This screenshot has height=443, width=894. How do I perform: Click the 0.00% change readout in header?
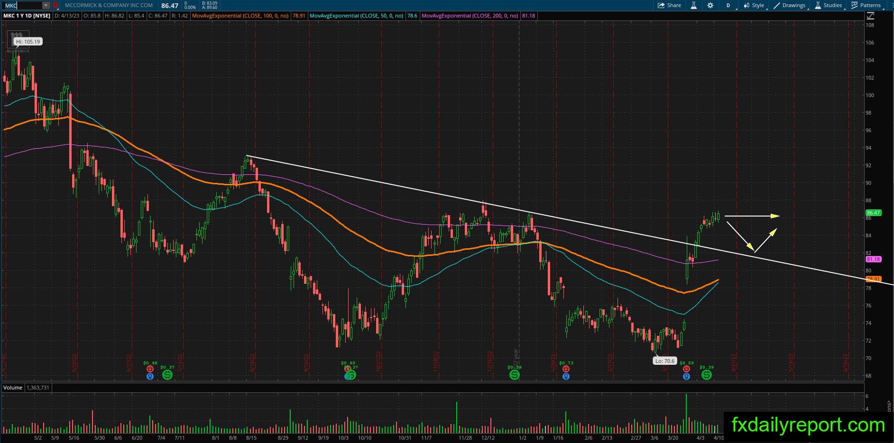tap(190, 8)
